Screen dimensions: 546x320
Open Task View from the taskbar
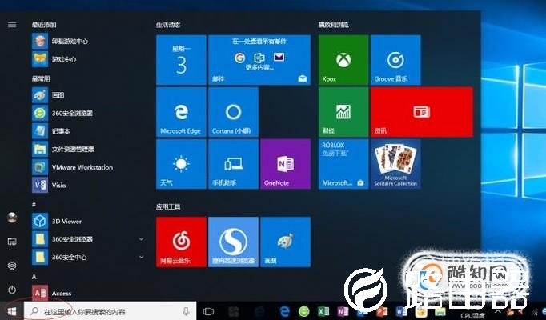208,311
